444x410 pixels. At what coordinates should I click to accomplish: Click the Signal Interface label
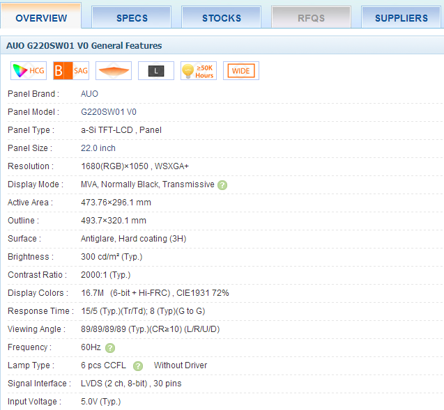[39, 384]
